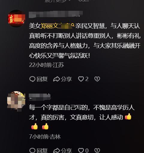144x153 pixels.
Task: Click the 22小时前·江苏 timestamp
Action: click(x=46, y=65)
